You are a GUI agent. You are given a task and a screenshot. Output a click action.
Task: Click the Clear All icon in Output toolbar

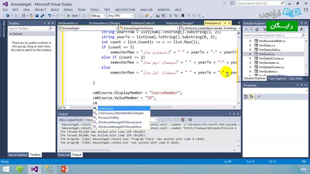tap(183, 120)
